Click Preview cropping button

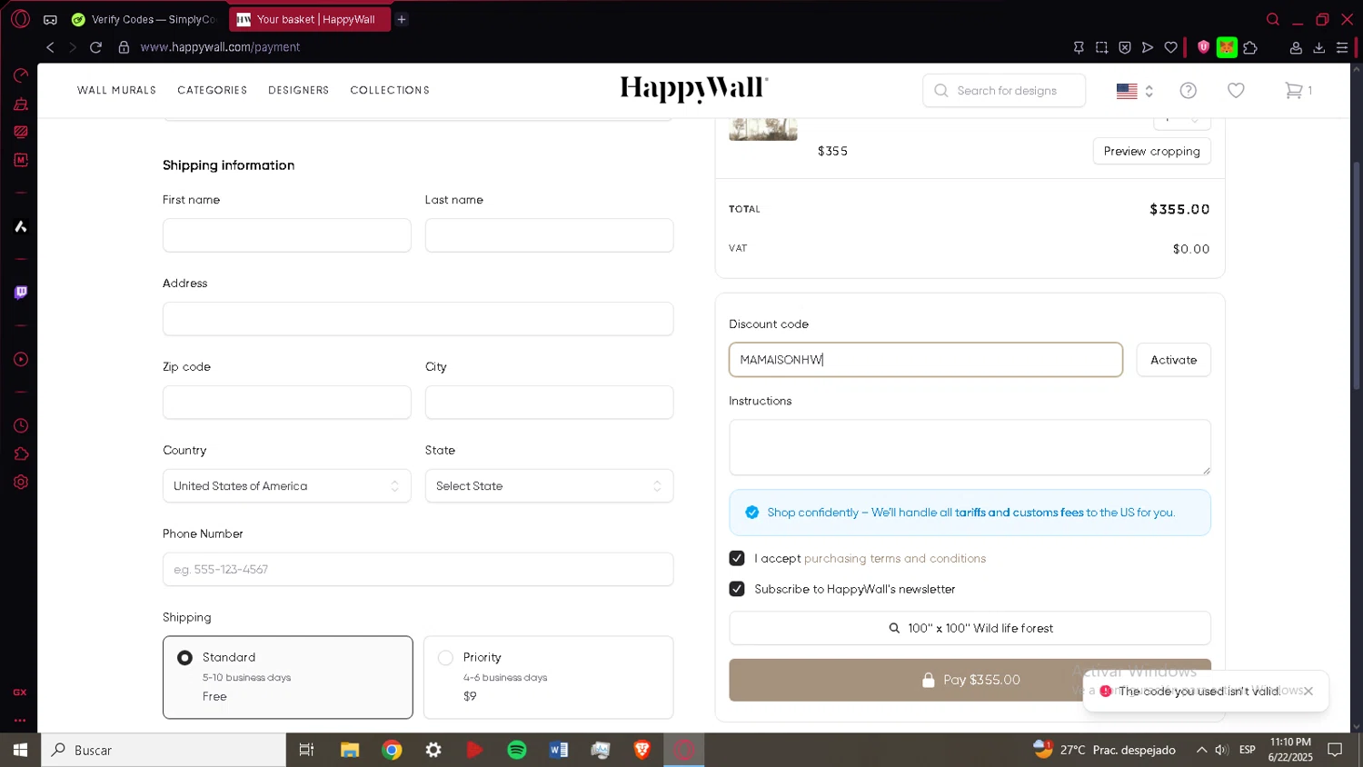pyautogui.click(x=1151, y=151)
